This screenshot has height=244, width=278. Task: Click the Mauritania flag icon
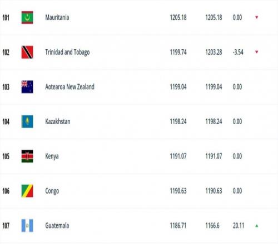tap(27, 17)
